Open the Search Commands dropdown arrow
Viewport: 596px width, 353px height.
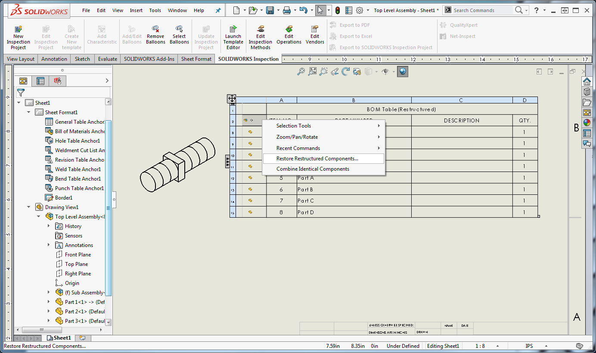(x=526, y=10)
